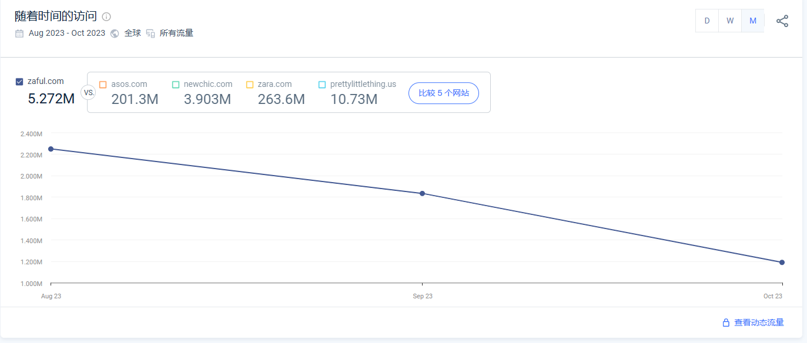Click the 全球 region label
The image size is (807, 343).
[133, 33]
